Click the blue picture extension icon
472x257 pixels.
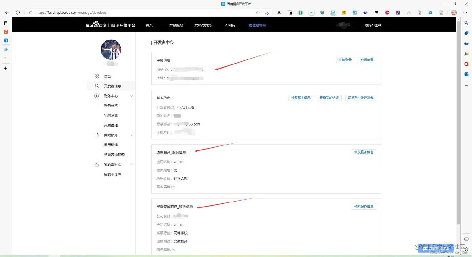tap(355, 12)
